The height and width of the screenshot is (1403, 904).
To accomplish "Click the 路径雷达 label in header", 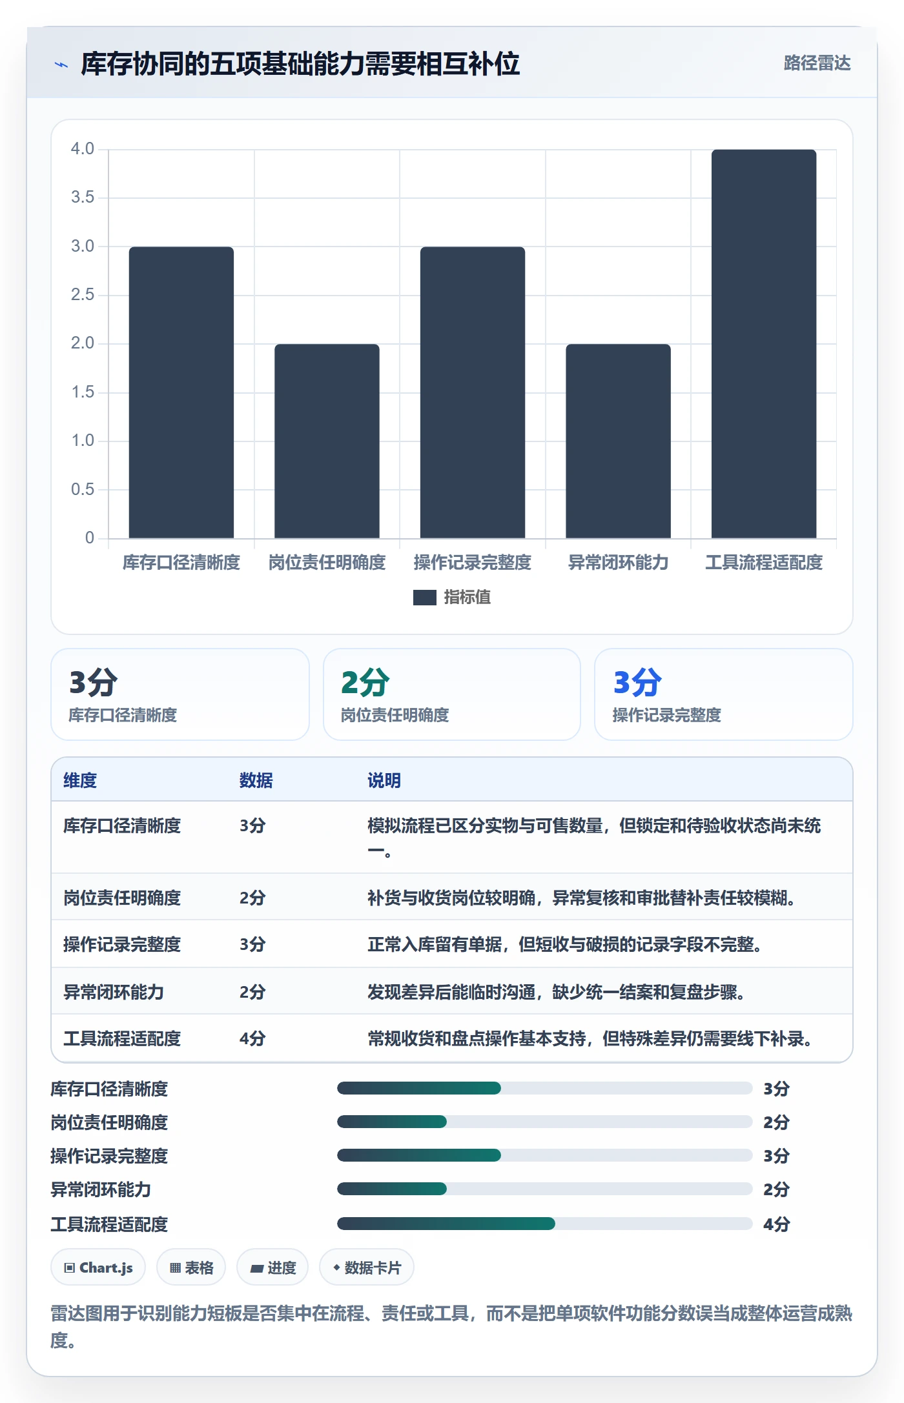I will tap(817, 63).
